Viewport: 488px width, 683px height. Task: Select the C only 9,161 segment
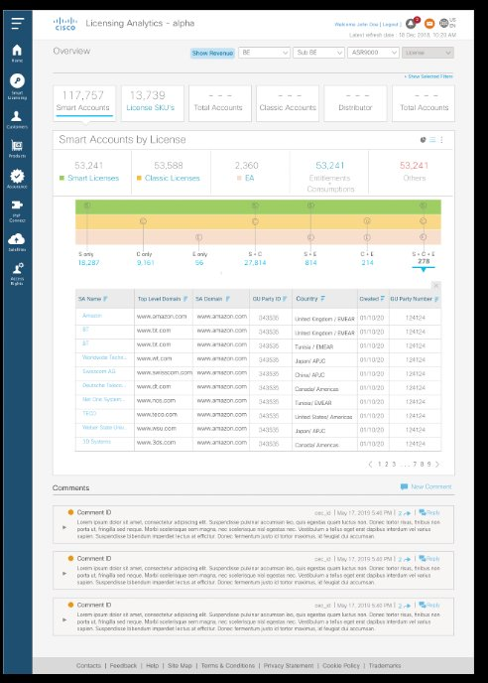pyautogui.click(x=145, y=258)
